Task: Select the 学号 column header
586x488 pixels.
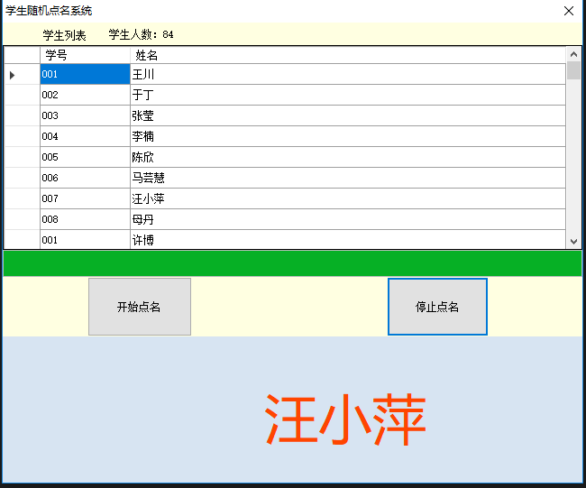Action: coord(85,55)
